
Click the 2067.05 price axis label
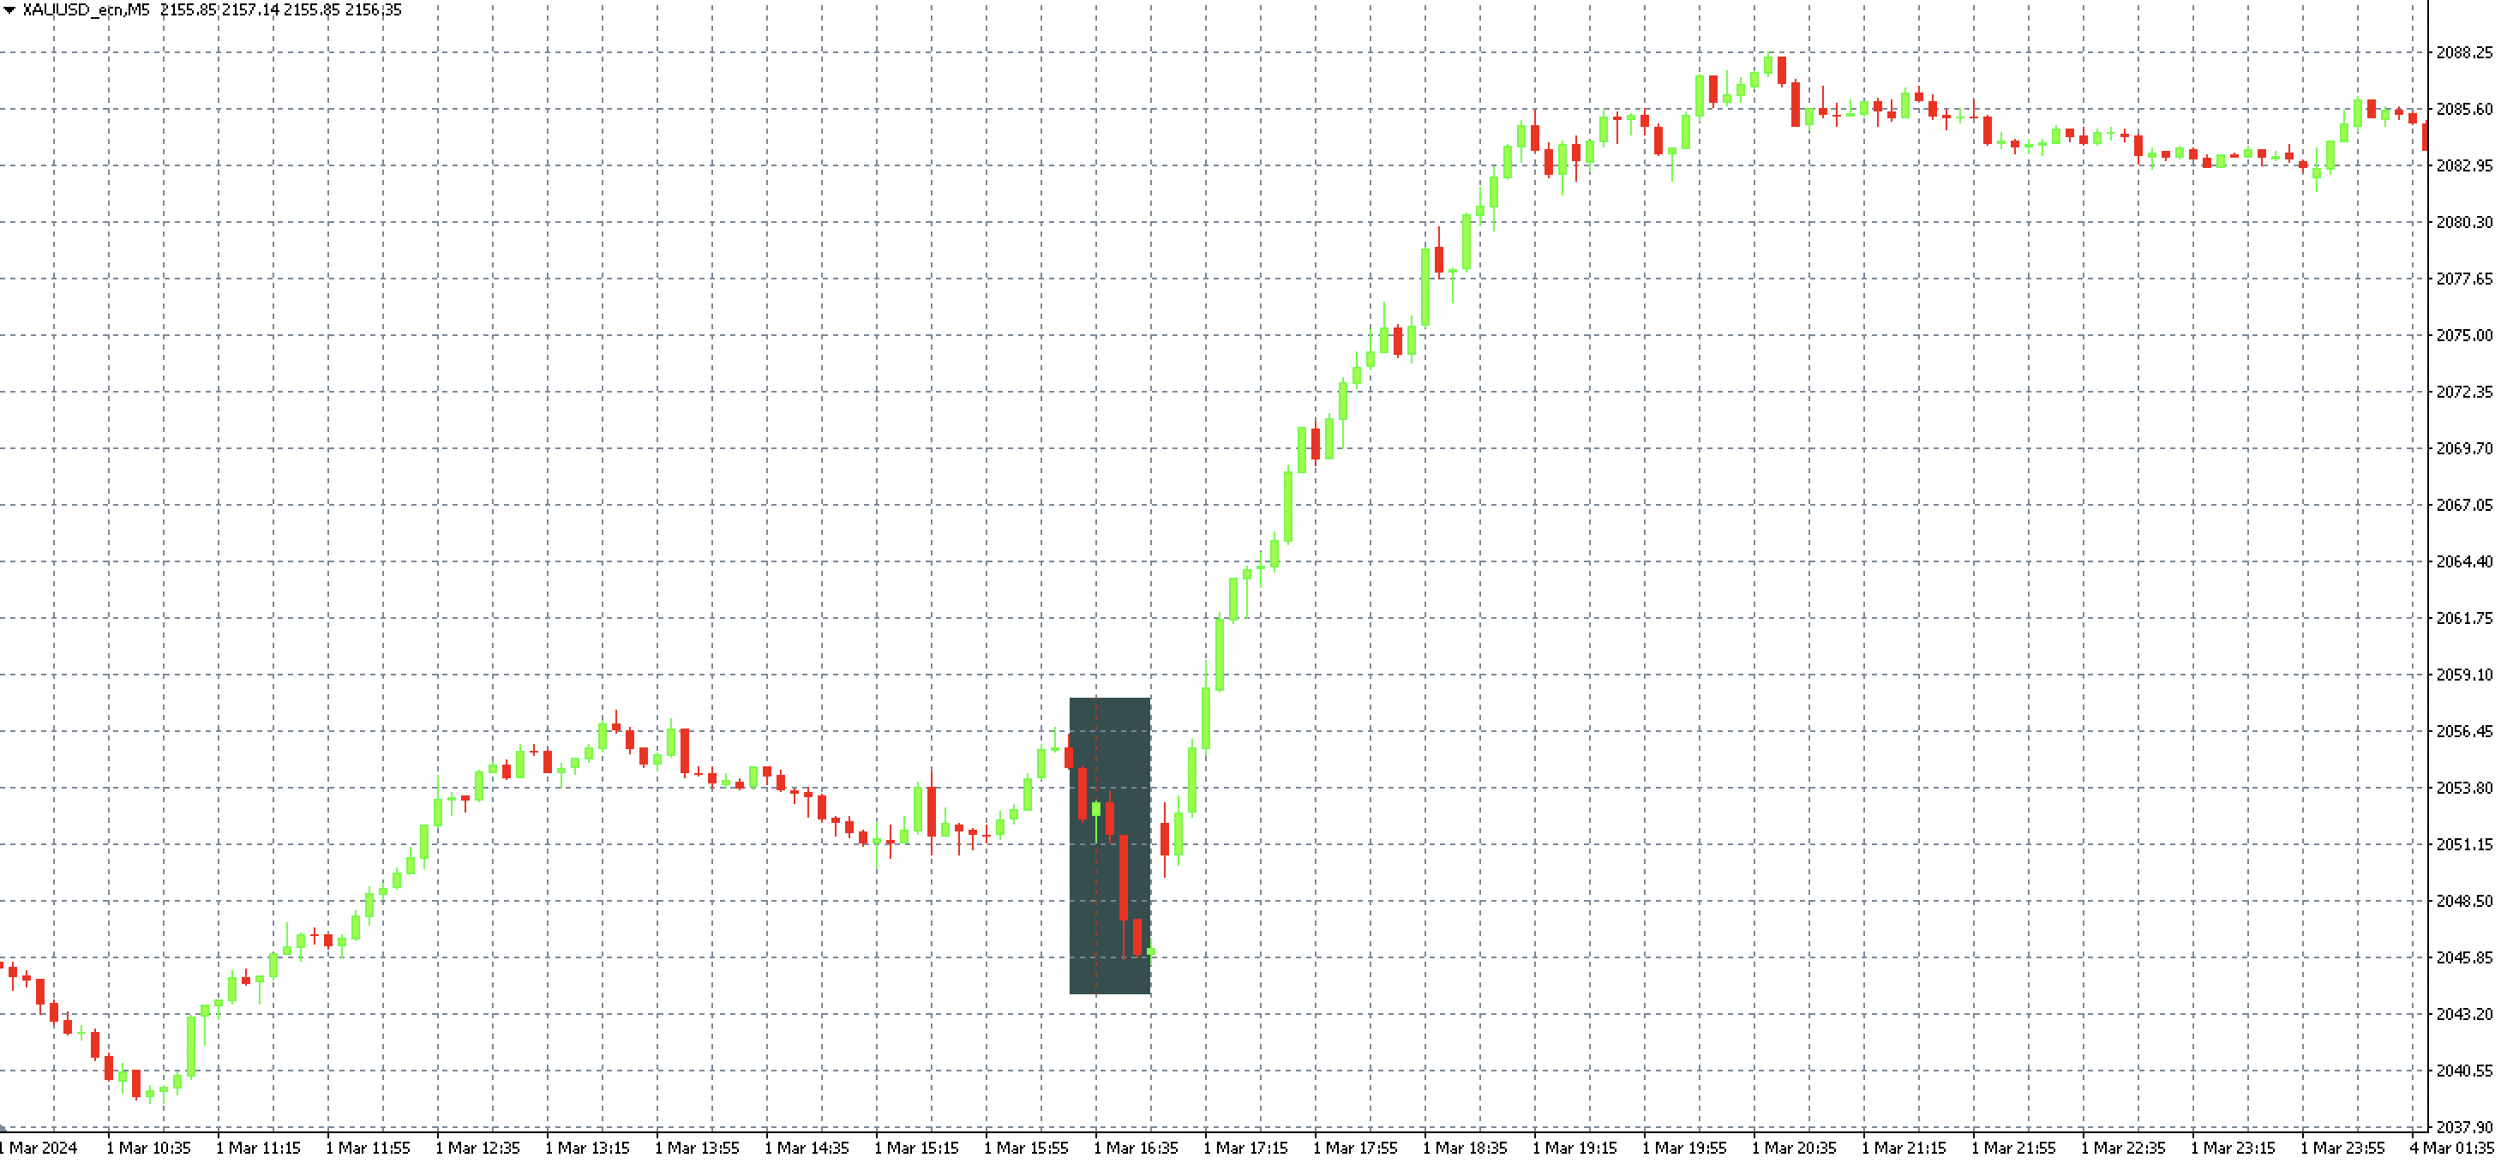(2464, 505)
